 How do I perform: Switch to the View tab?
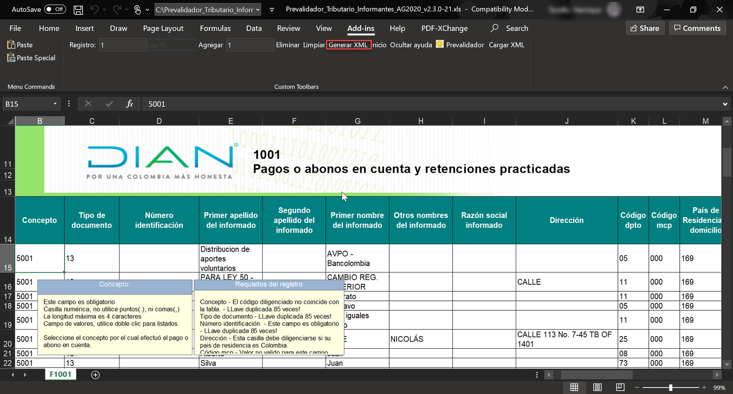(324, 28)
